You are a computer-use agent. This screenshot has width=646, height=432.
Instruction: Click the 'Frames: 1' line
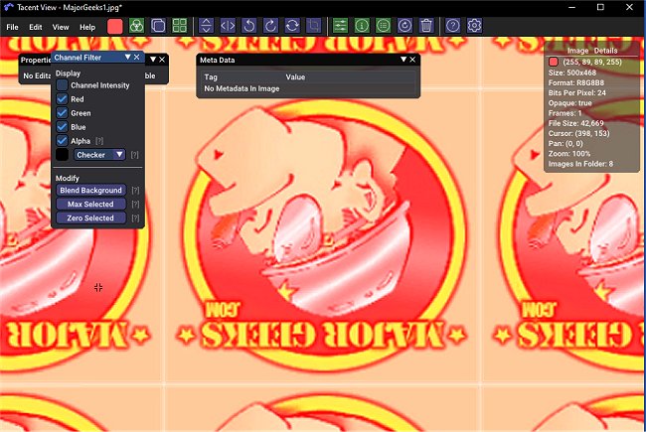tap(565, 113)
